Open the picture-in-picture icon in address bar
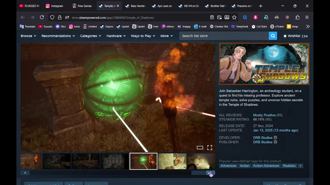The image size is (330, 185). [x=219, y=17]
